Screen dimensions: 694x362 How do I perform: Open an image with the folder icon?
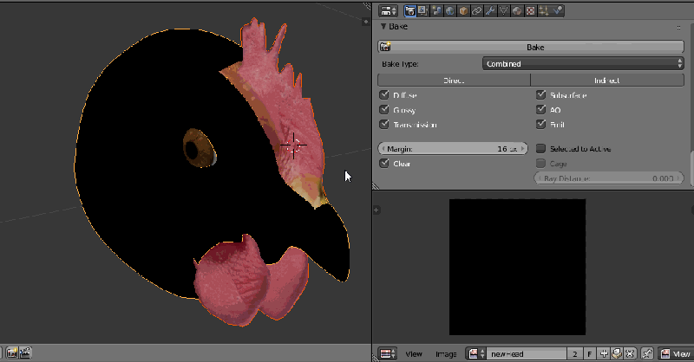(617, 353)
